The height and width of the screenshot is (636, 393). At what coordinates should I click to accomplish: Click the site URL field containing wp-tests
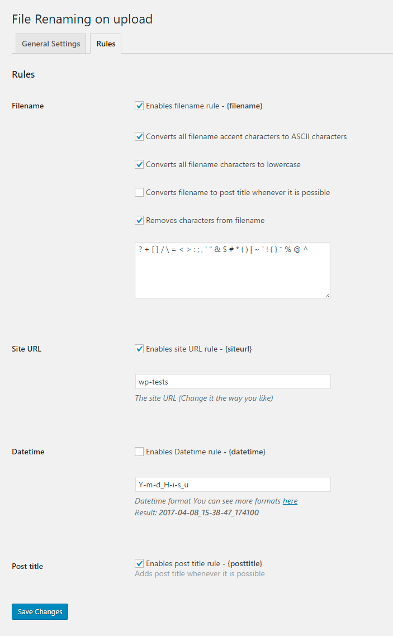233,382
